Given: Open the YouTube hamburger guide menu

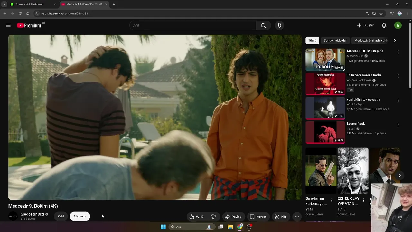Looking at the screenshot, I should click(8, 25).
